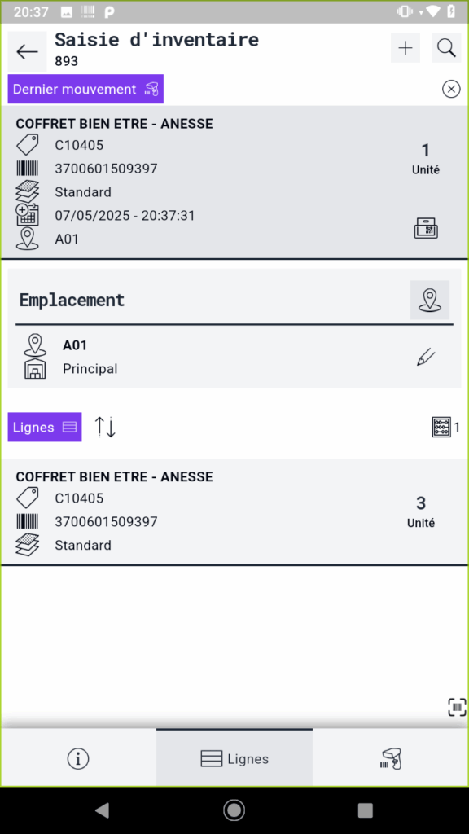Change sort order with arrows icon
Screen dimensions: 469x834
click(x=105, y=427)
